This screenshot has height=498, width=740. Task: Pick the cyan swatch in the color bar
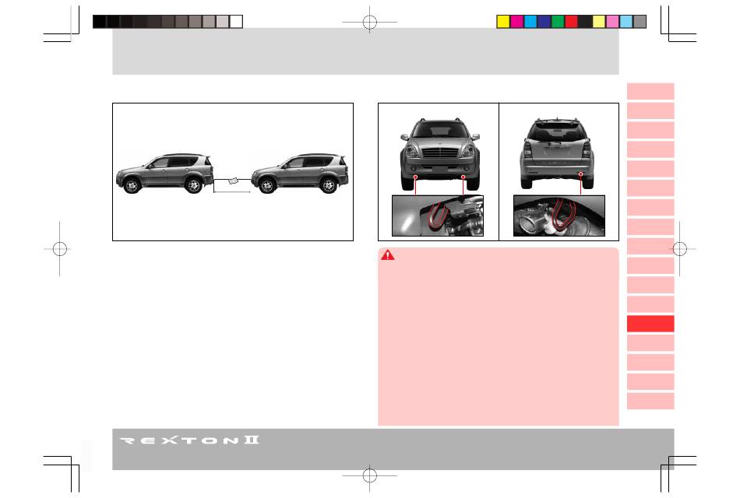530,22
